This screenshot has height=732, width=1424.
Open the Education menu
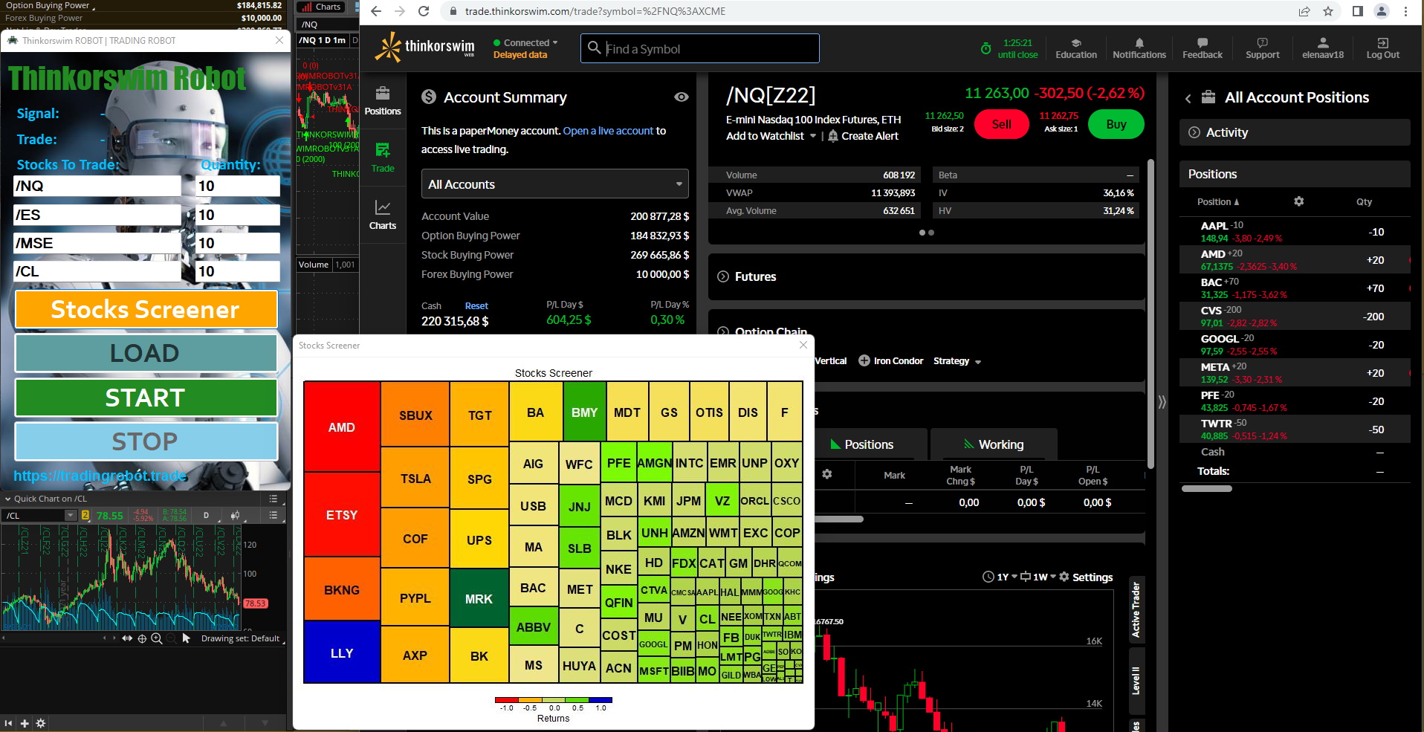click(1075, 48)
